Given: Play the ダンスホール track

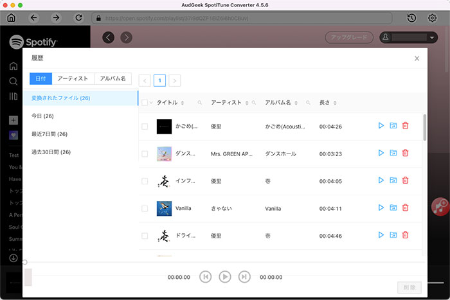Looking at the screenshot, I should coord(381,153).
